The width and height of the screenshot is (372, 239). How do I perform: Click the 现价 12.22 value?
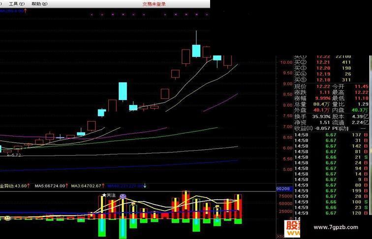[323, 86]
